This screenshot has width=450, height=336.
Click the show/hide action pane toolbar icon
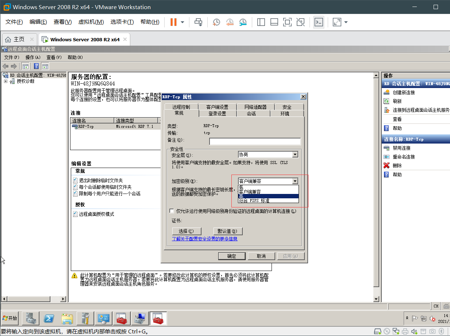click(x=45, y=66)
